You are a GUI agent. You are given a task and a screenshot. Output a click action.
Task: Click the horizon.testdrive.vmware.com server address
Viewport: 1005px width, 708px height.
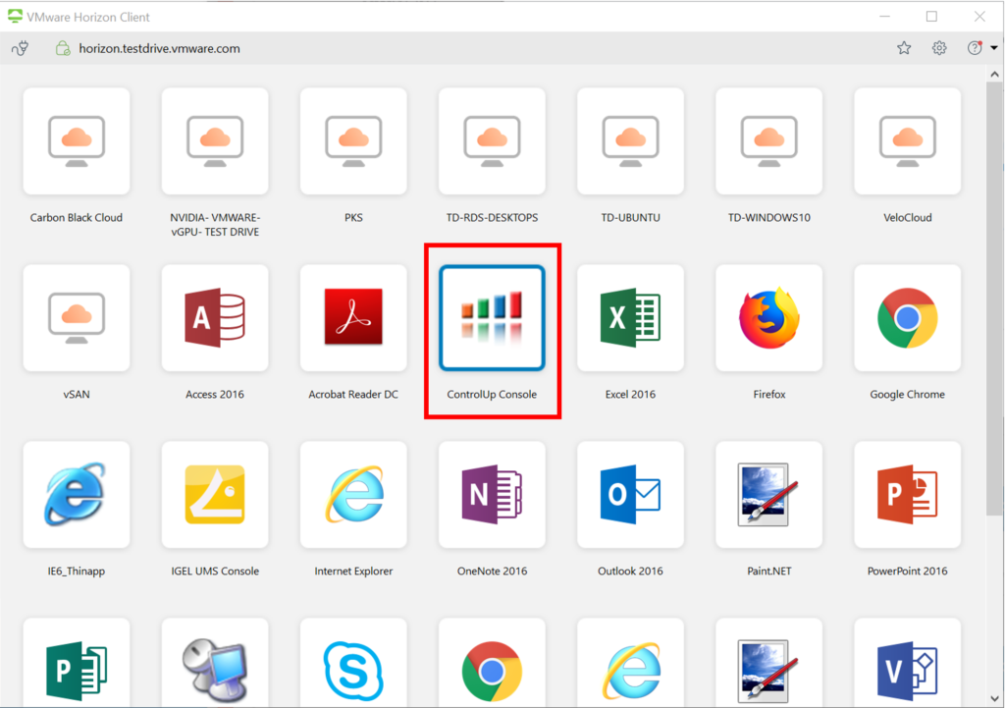click(x=160, y=49)
